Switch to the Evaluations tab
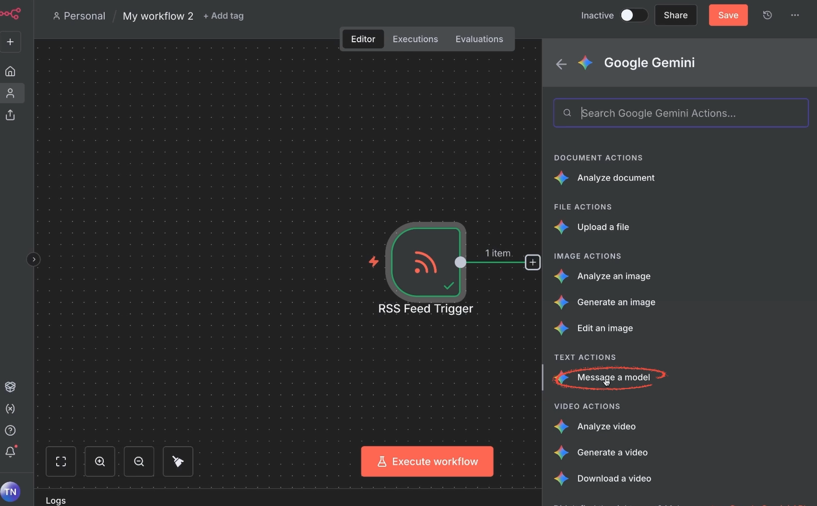This screenshot has height=506, width=817. click(479, 39)
